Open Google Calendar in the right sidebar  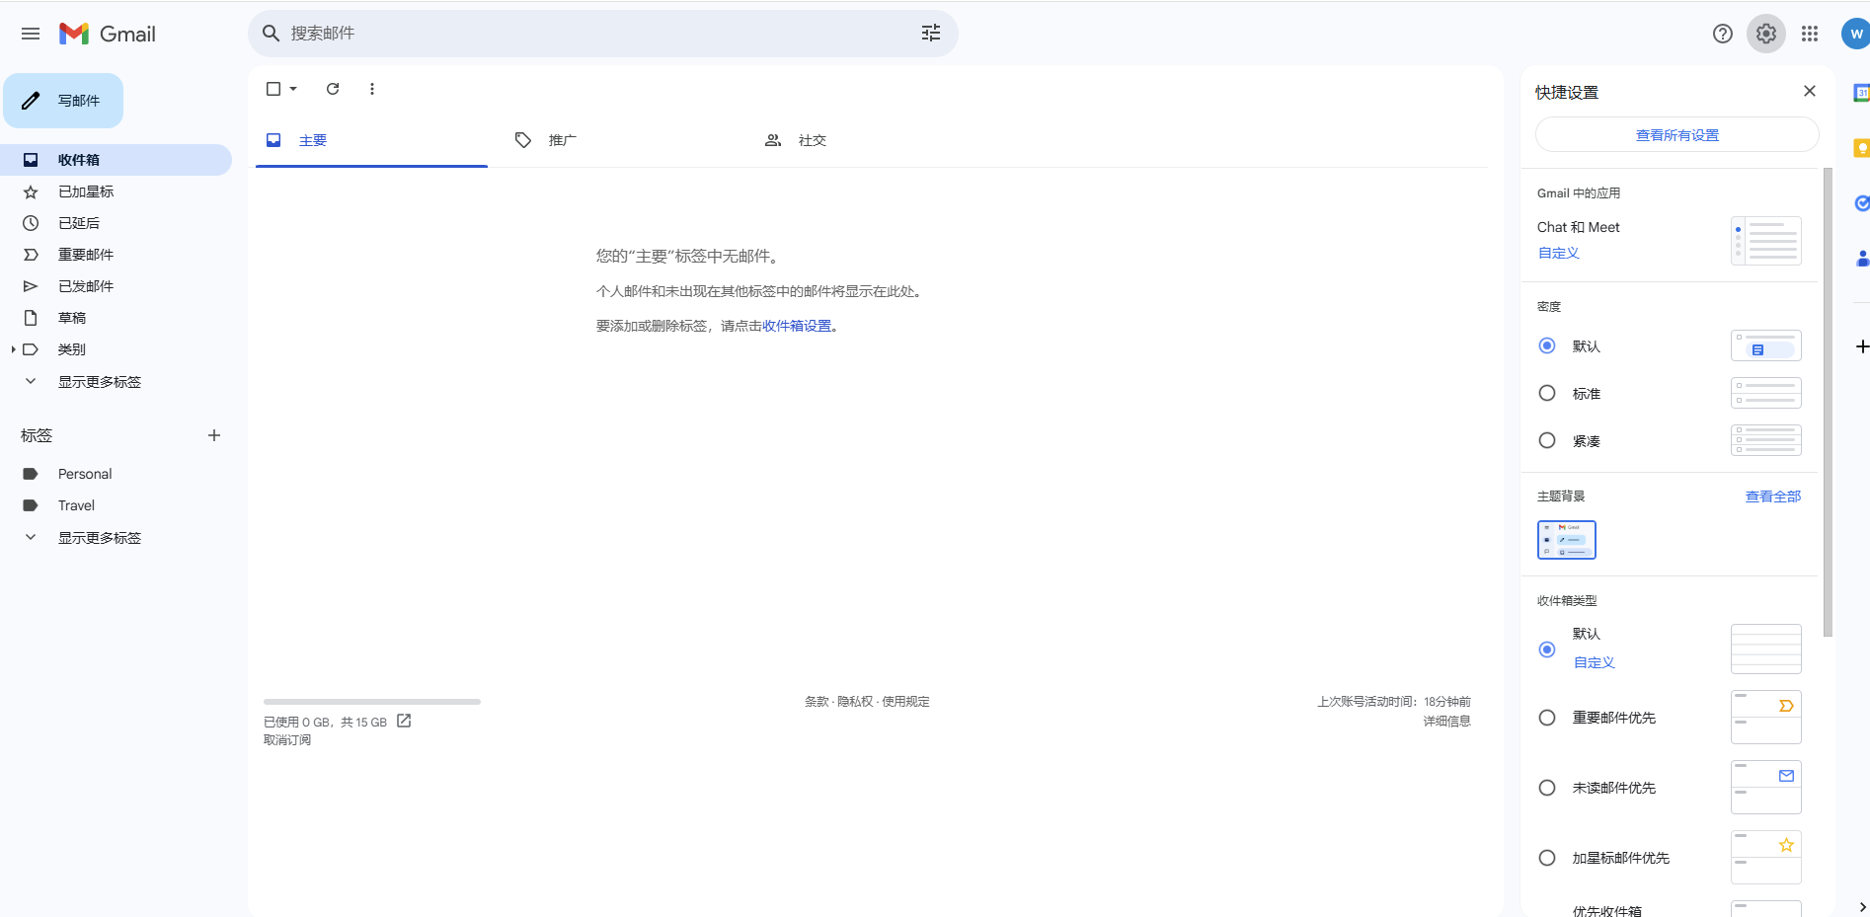(x=1861, y=94)
